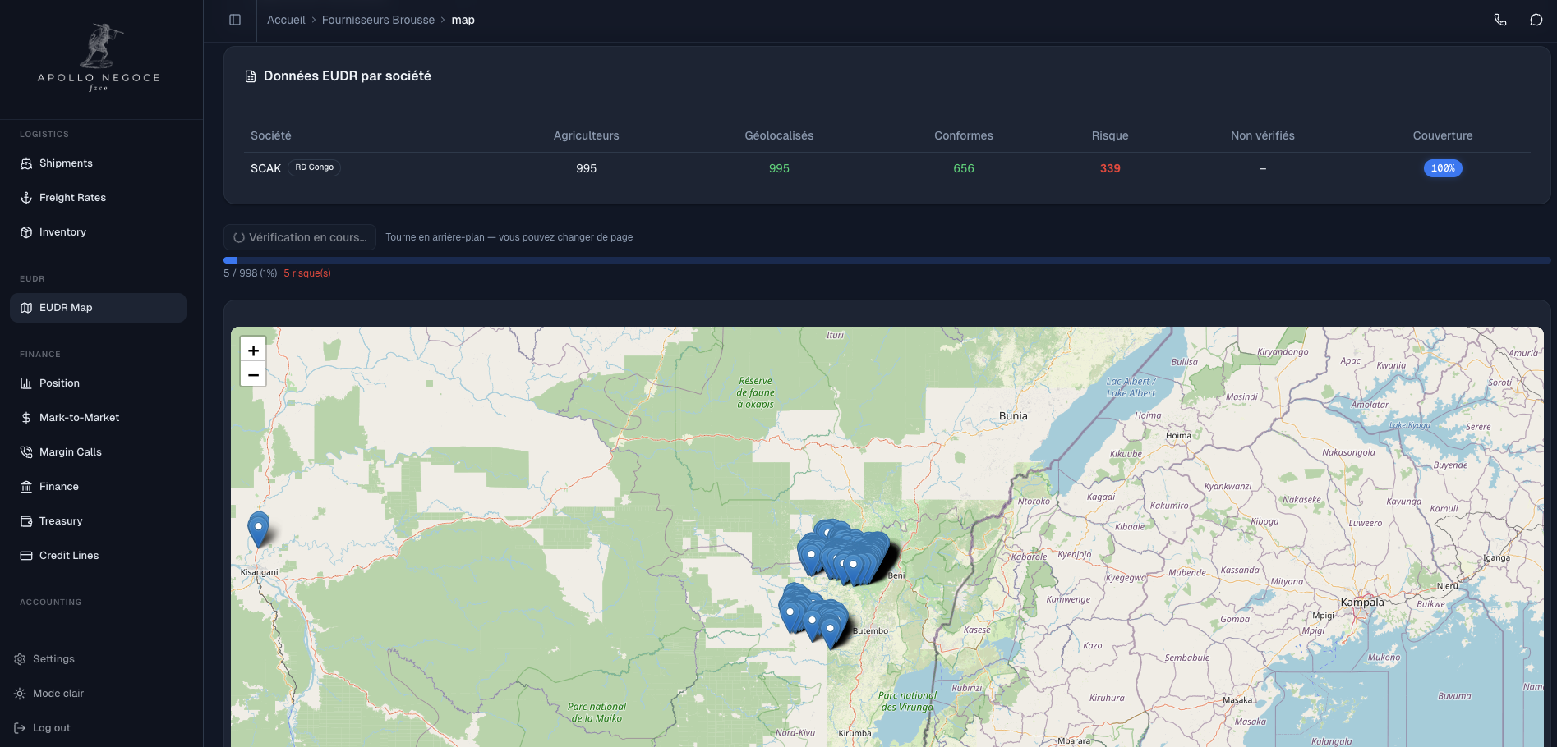Click the Apollo Negoce logo

pos(99,58)
